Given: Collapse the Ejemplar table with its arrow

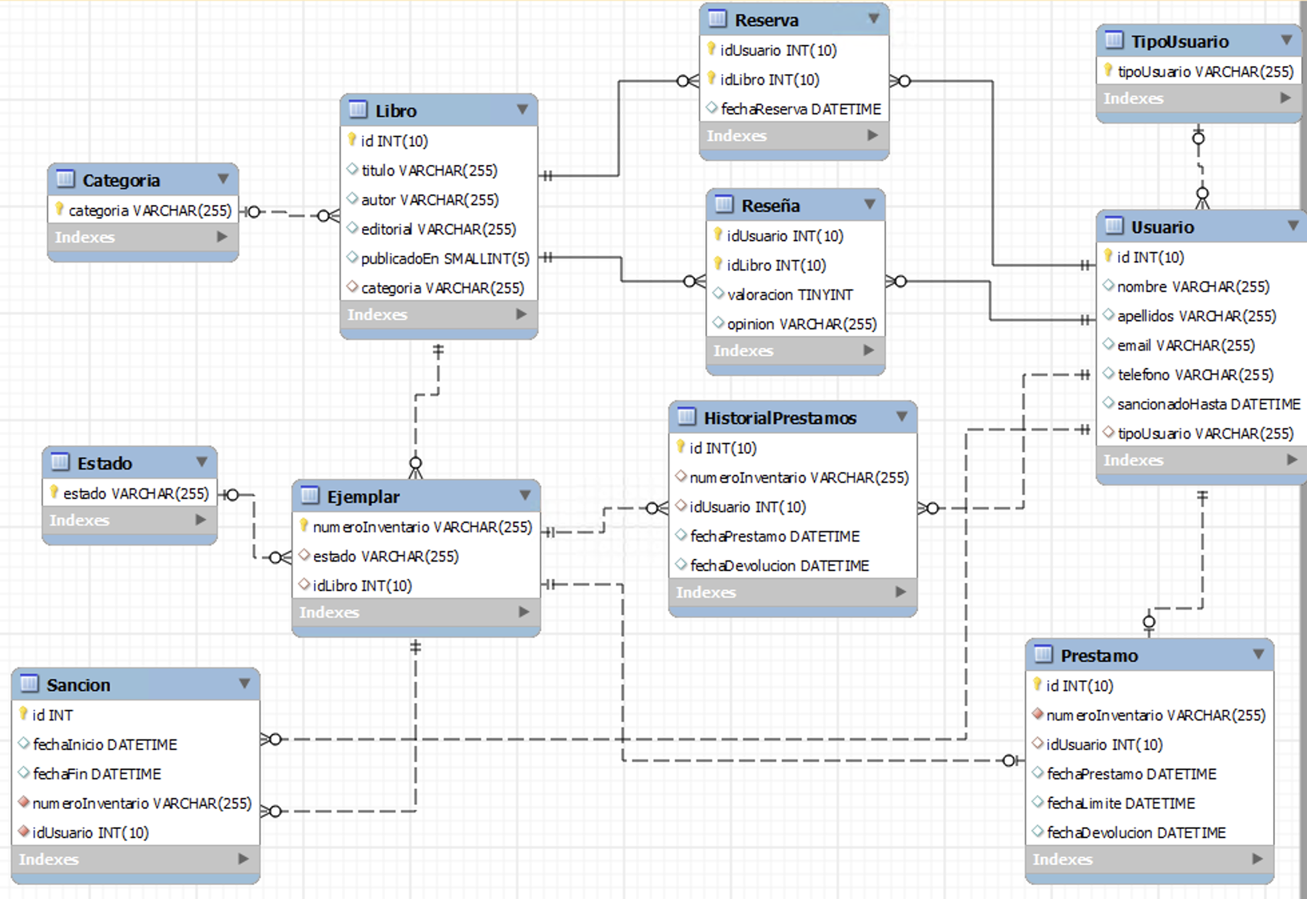Looking at the screenshot, I should pyautogui.click(x=525, y=495).
